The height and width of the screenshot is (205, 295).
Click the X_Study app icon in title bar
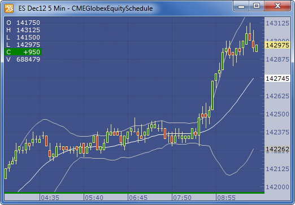(x=9, y=8)
